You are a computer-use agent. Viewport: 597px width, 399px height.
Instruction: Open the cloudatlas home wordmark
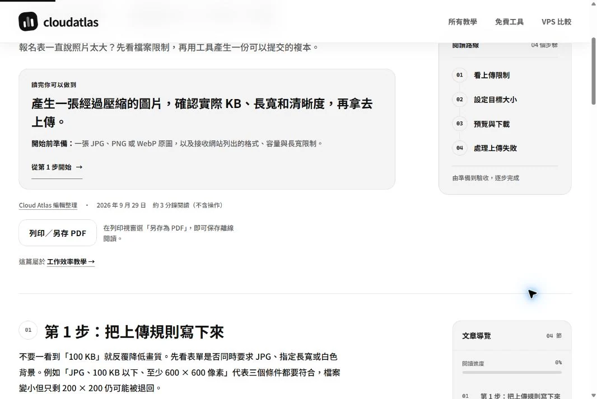71,22
